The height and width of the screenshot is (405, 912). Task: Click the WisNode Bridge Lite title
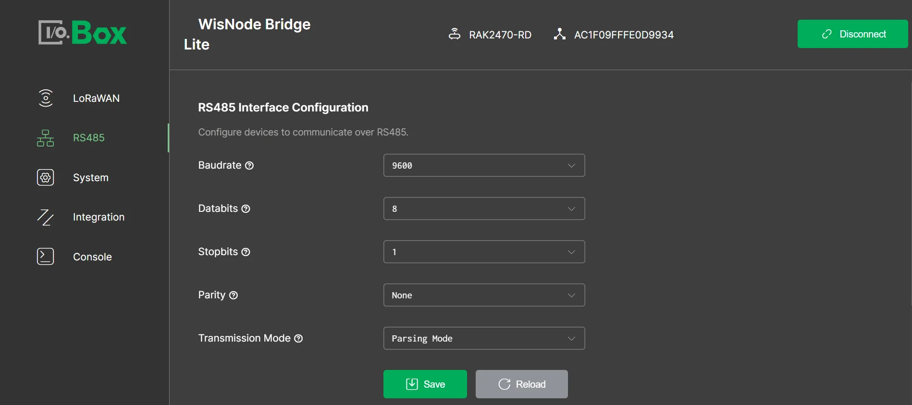pyautogui.click(x=247, y=34)
